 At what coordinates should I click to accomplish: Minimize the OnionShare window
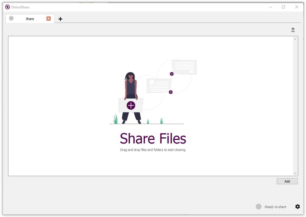click(271, 7)
